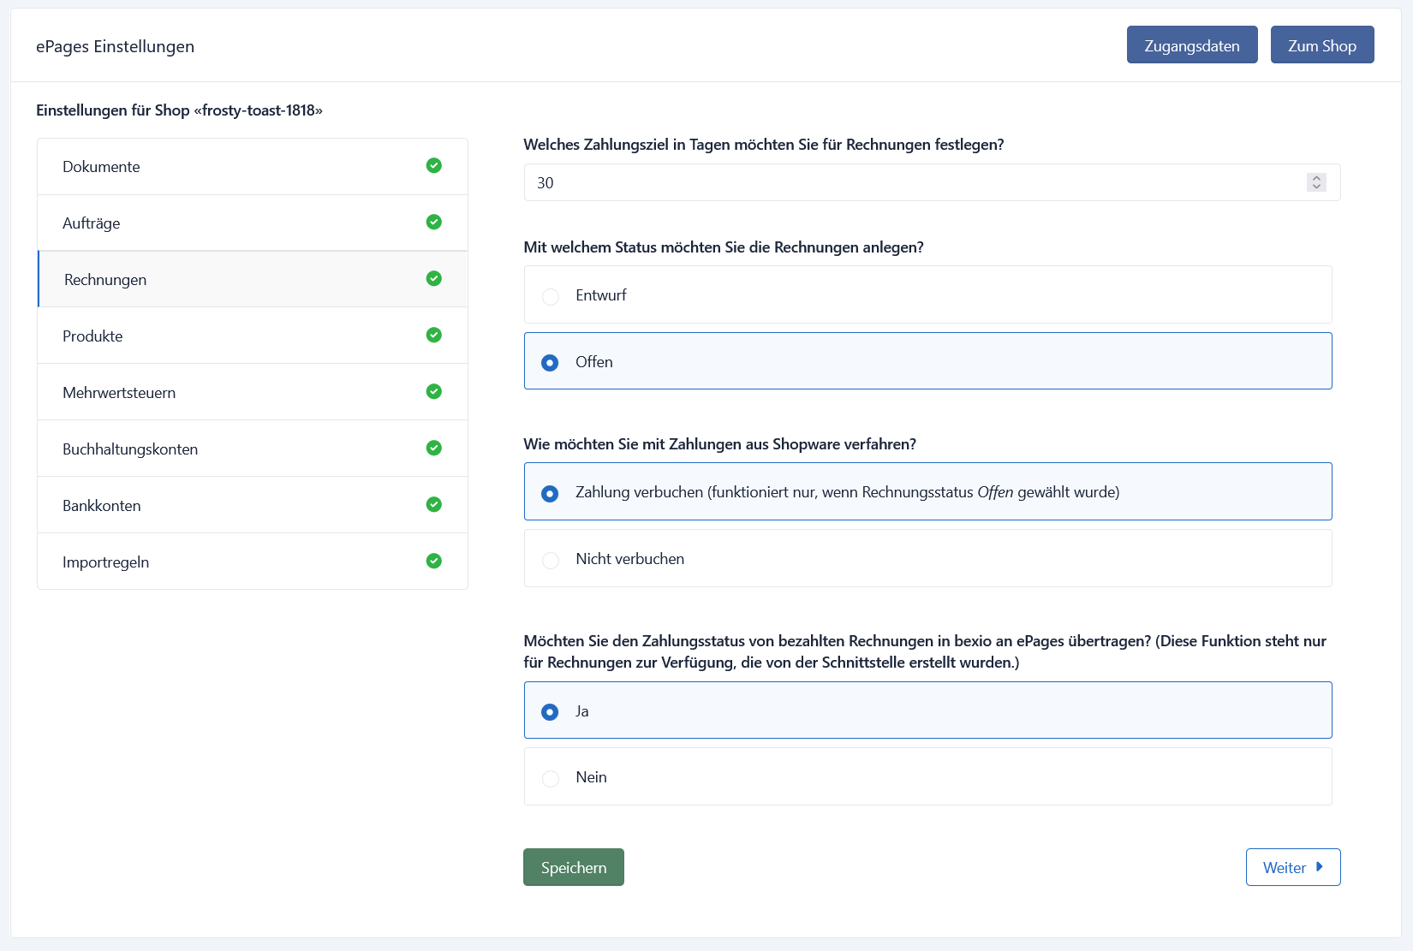Click green checkmark icon next to Bankkonten
The image size is (1413, 951).
pos(434,504)
